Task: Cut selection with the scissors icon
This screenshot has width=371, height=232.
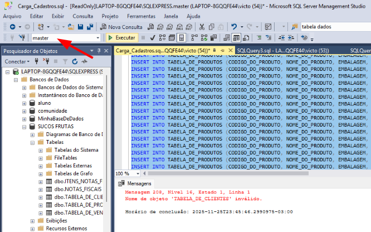Action: pos(202,27)
